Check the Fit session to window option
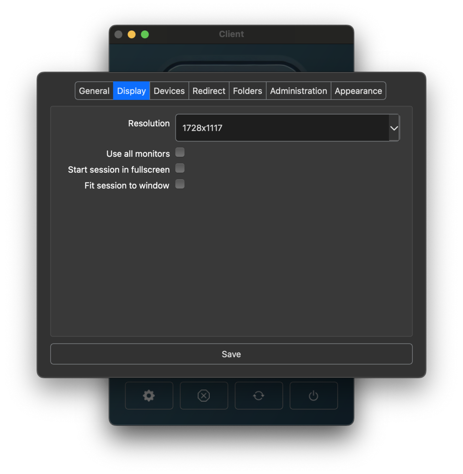The width and height of the screenshot is (463, 474). click(180, 184)
